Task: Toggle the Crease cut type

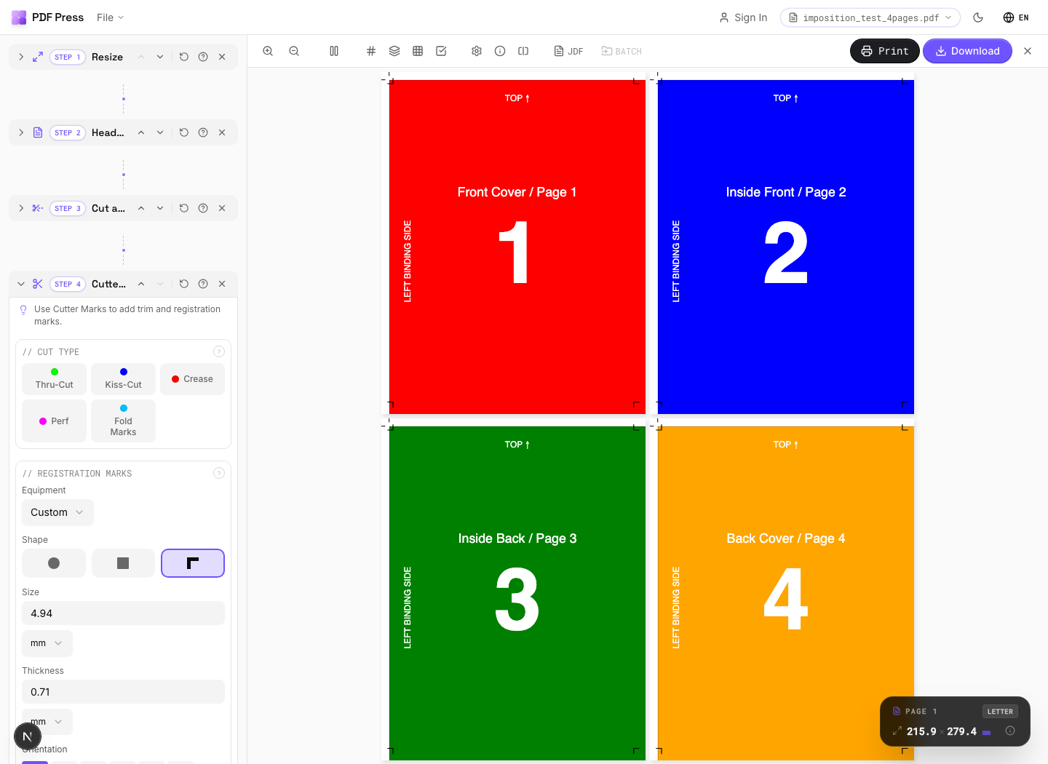Action: [x=193, y=379]
